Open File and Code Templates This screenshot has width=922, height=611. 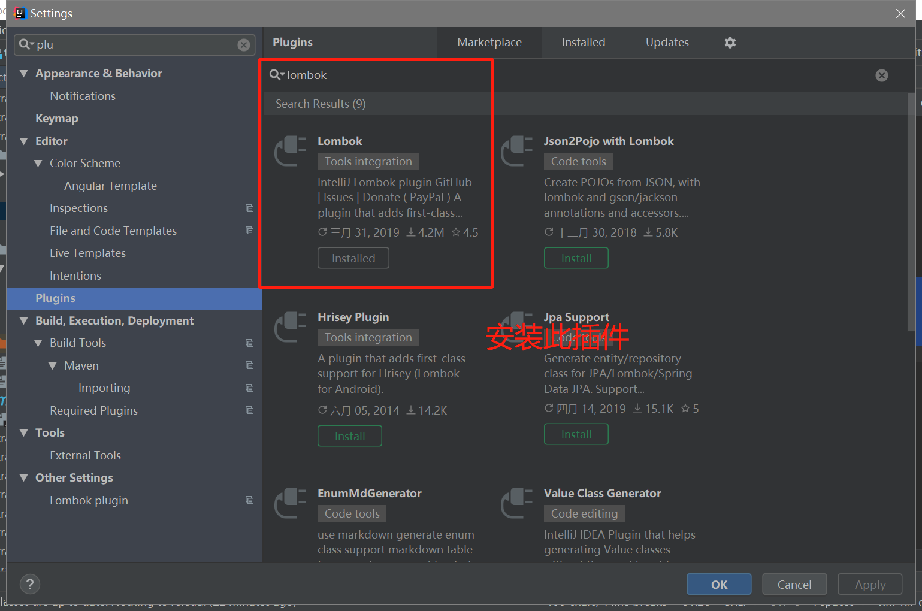tap(113, 231)
